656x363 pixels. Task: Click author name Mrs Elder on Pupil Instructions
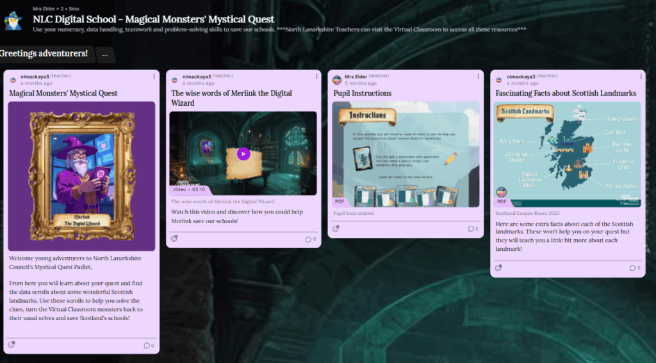pyautogui.click(x=356, y=76)
